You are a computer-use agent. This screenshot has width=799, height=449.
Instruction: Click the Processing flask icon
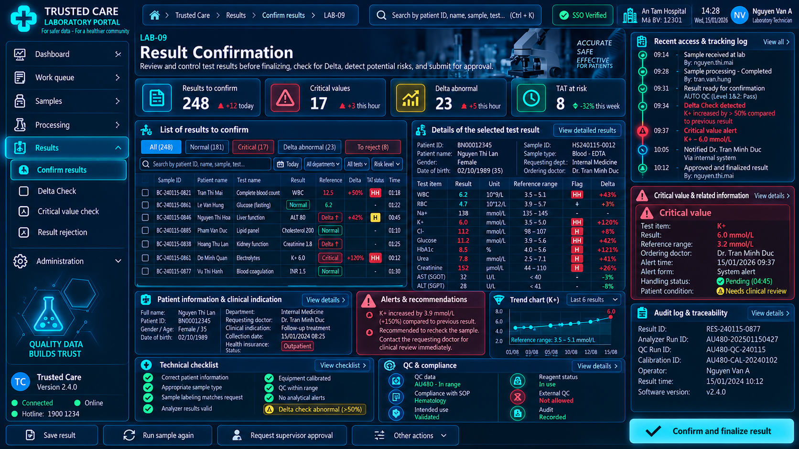pos(20,125)
